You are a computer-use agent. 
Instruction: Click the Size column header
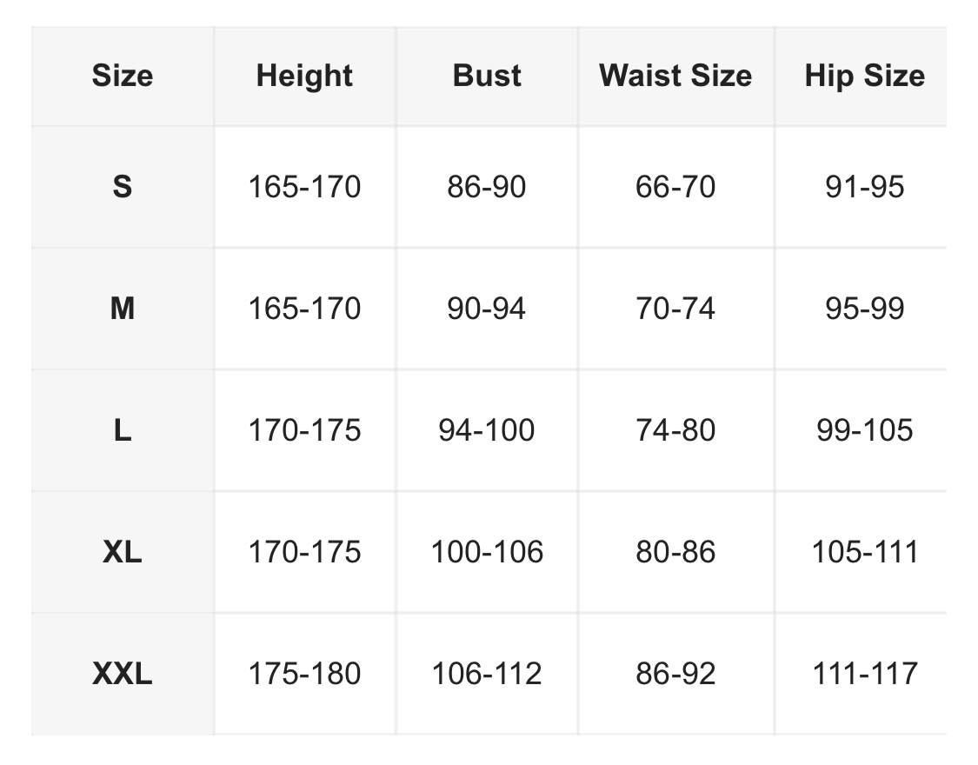coord(123,76)
